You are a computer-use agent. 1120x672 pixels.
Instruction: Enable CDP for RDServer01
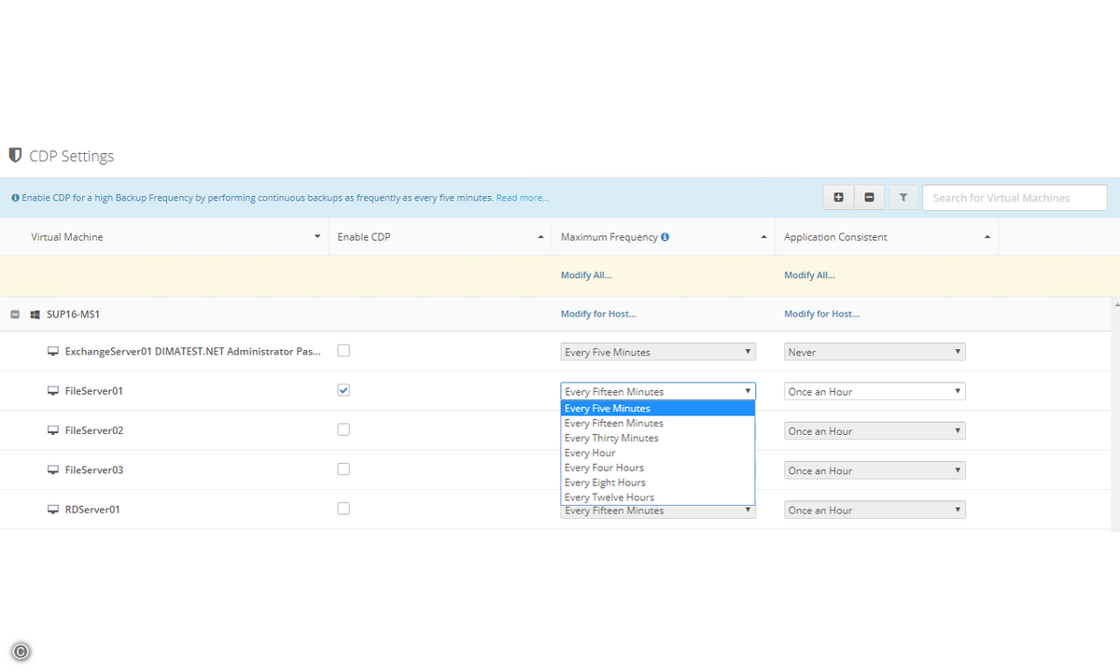click(x=343, y=509)
